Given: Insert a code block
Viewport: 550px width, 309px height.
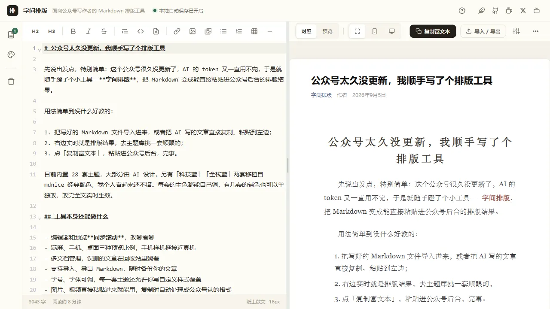Looking at the screenshot, I should pyautogui.click(x=156, y=31).
